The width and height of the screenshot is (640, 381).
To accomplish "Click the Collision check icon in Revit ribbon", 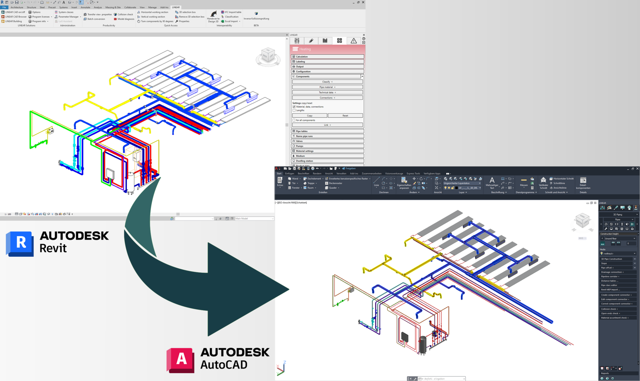I will tap(116, 14).
